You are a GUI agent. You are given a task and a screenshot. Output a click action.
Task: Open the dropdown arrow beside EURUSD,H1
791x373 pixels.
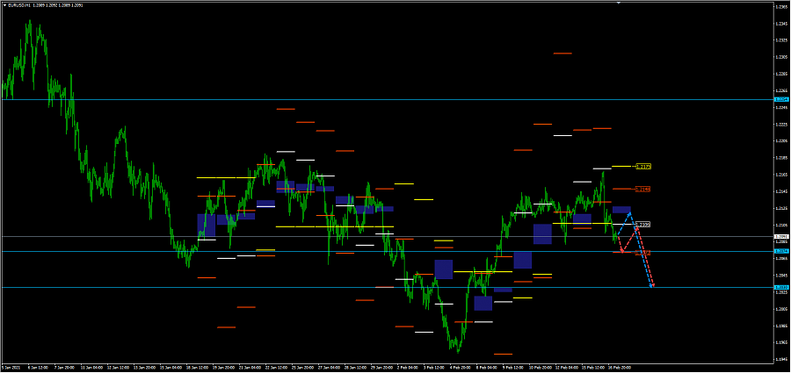pos(4,5)
